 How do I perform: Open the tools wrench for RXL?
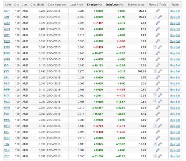[x=158, y=132]
